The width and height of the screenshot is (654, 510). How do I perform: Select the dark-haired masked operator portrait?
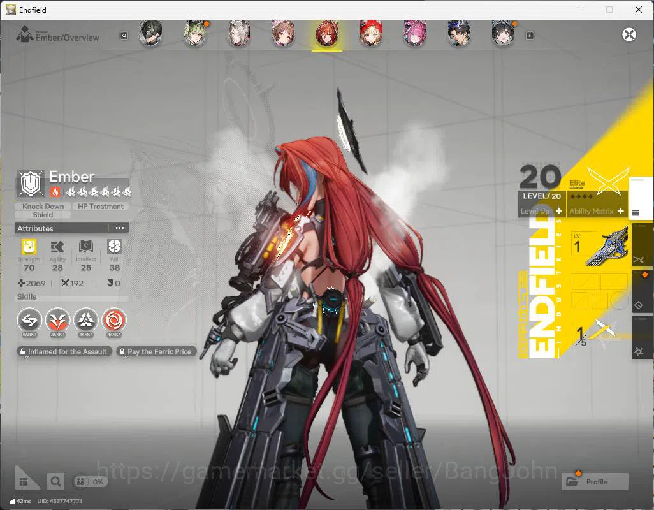coord(150,33)
